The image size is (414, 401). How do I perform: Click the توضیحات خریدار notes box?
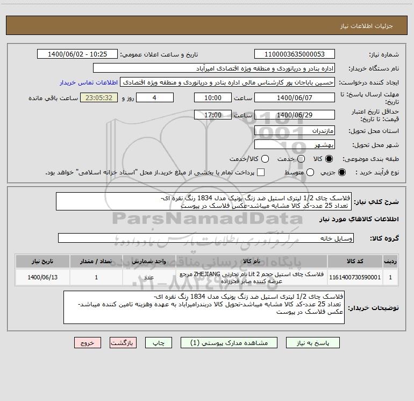(204, 307)
